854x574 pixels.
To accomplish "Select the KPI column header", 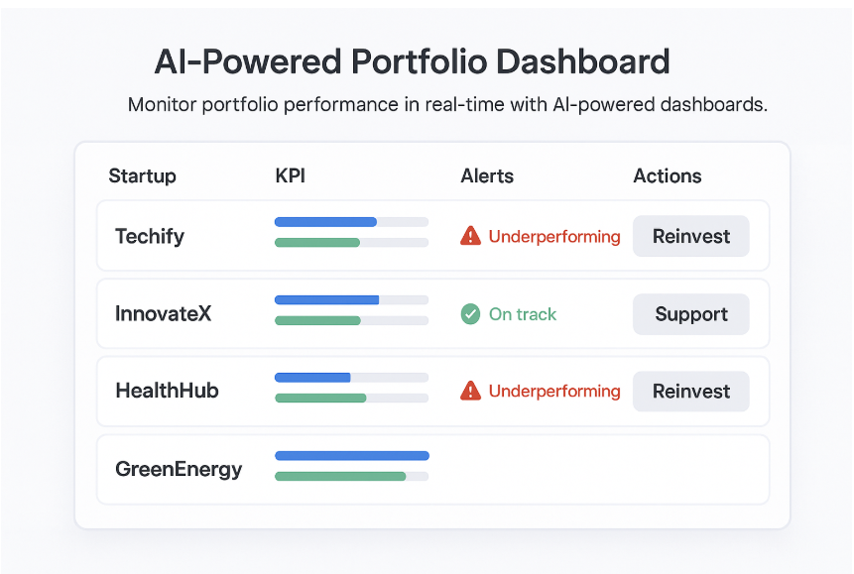I will coord(292,176).
